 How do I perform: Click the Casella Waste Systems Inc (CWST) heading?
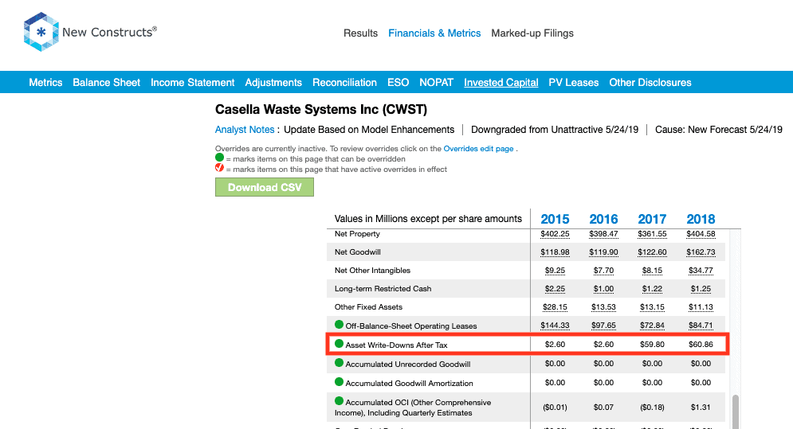[321, 110]
